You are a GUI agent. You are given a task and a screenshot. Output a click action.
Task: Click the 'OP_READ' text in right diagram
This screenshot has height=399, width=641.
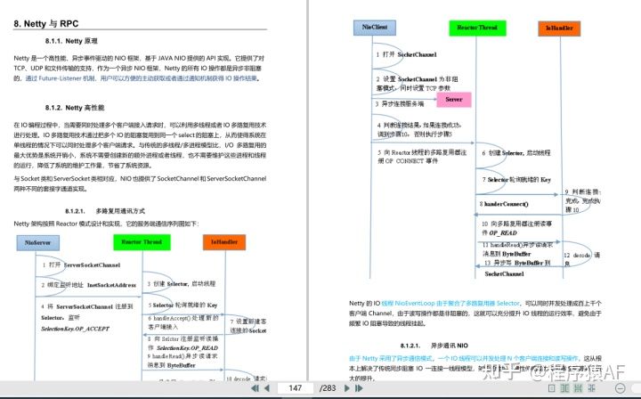tap(503, 233)
